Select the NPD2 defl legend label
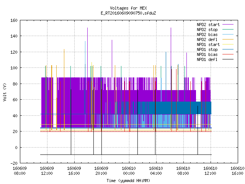Image resolution: width=245 pixels, height=184 pixels. tap(207, 39)
